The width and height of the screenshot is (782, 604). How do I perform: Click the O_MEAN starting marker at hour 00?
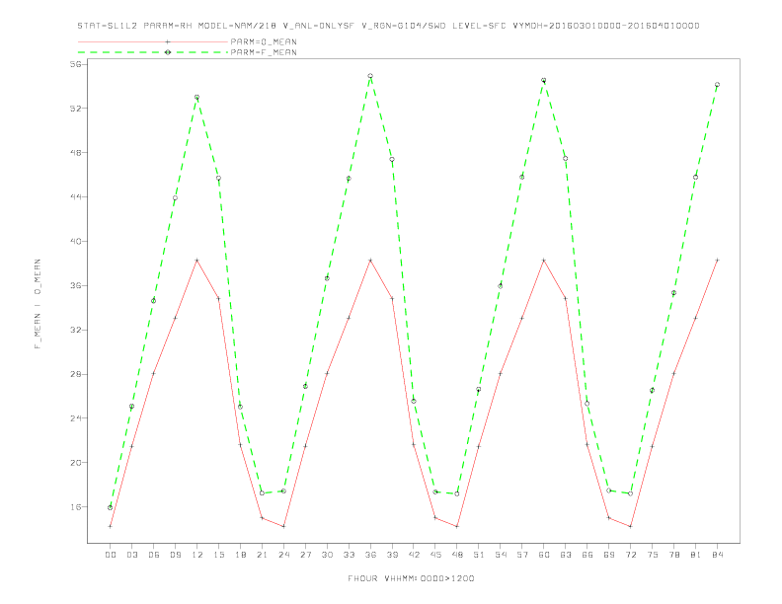tap(111, 526)
